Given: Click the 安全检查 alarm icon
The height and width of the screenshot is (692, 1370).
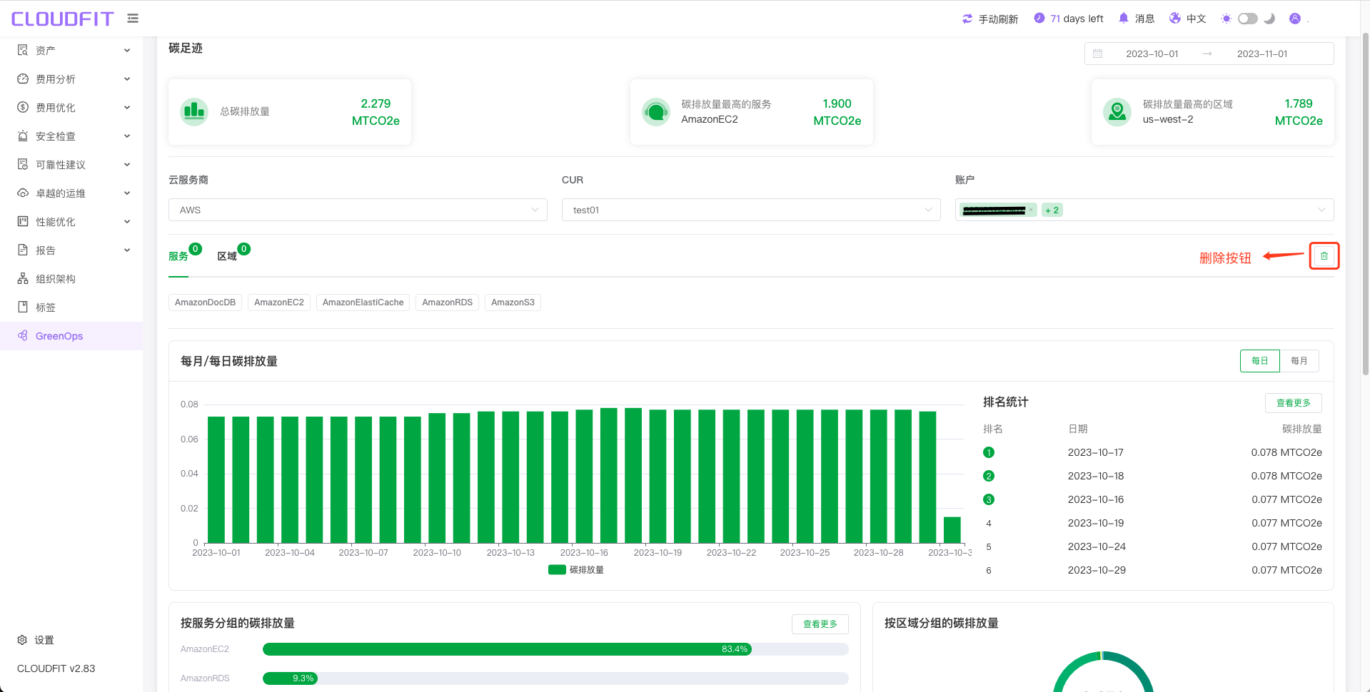Looking at the screenshot, I should (x=23, y=136).
